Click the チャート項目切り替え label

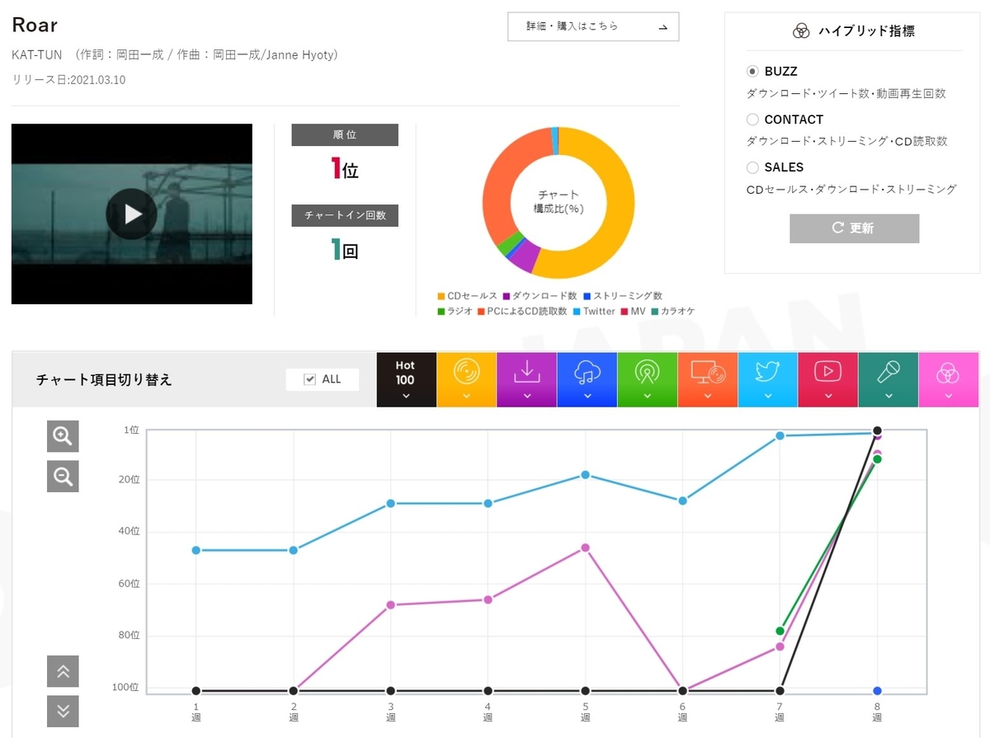tap(104, 379)
